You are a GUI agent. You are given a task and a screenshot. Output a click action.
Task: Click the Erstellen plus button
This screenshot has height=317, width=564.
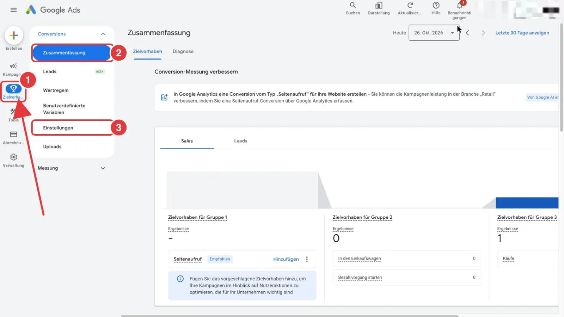point(14,35)
